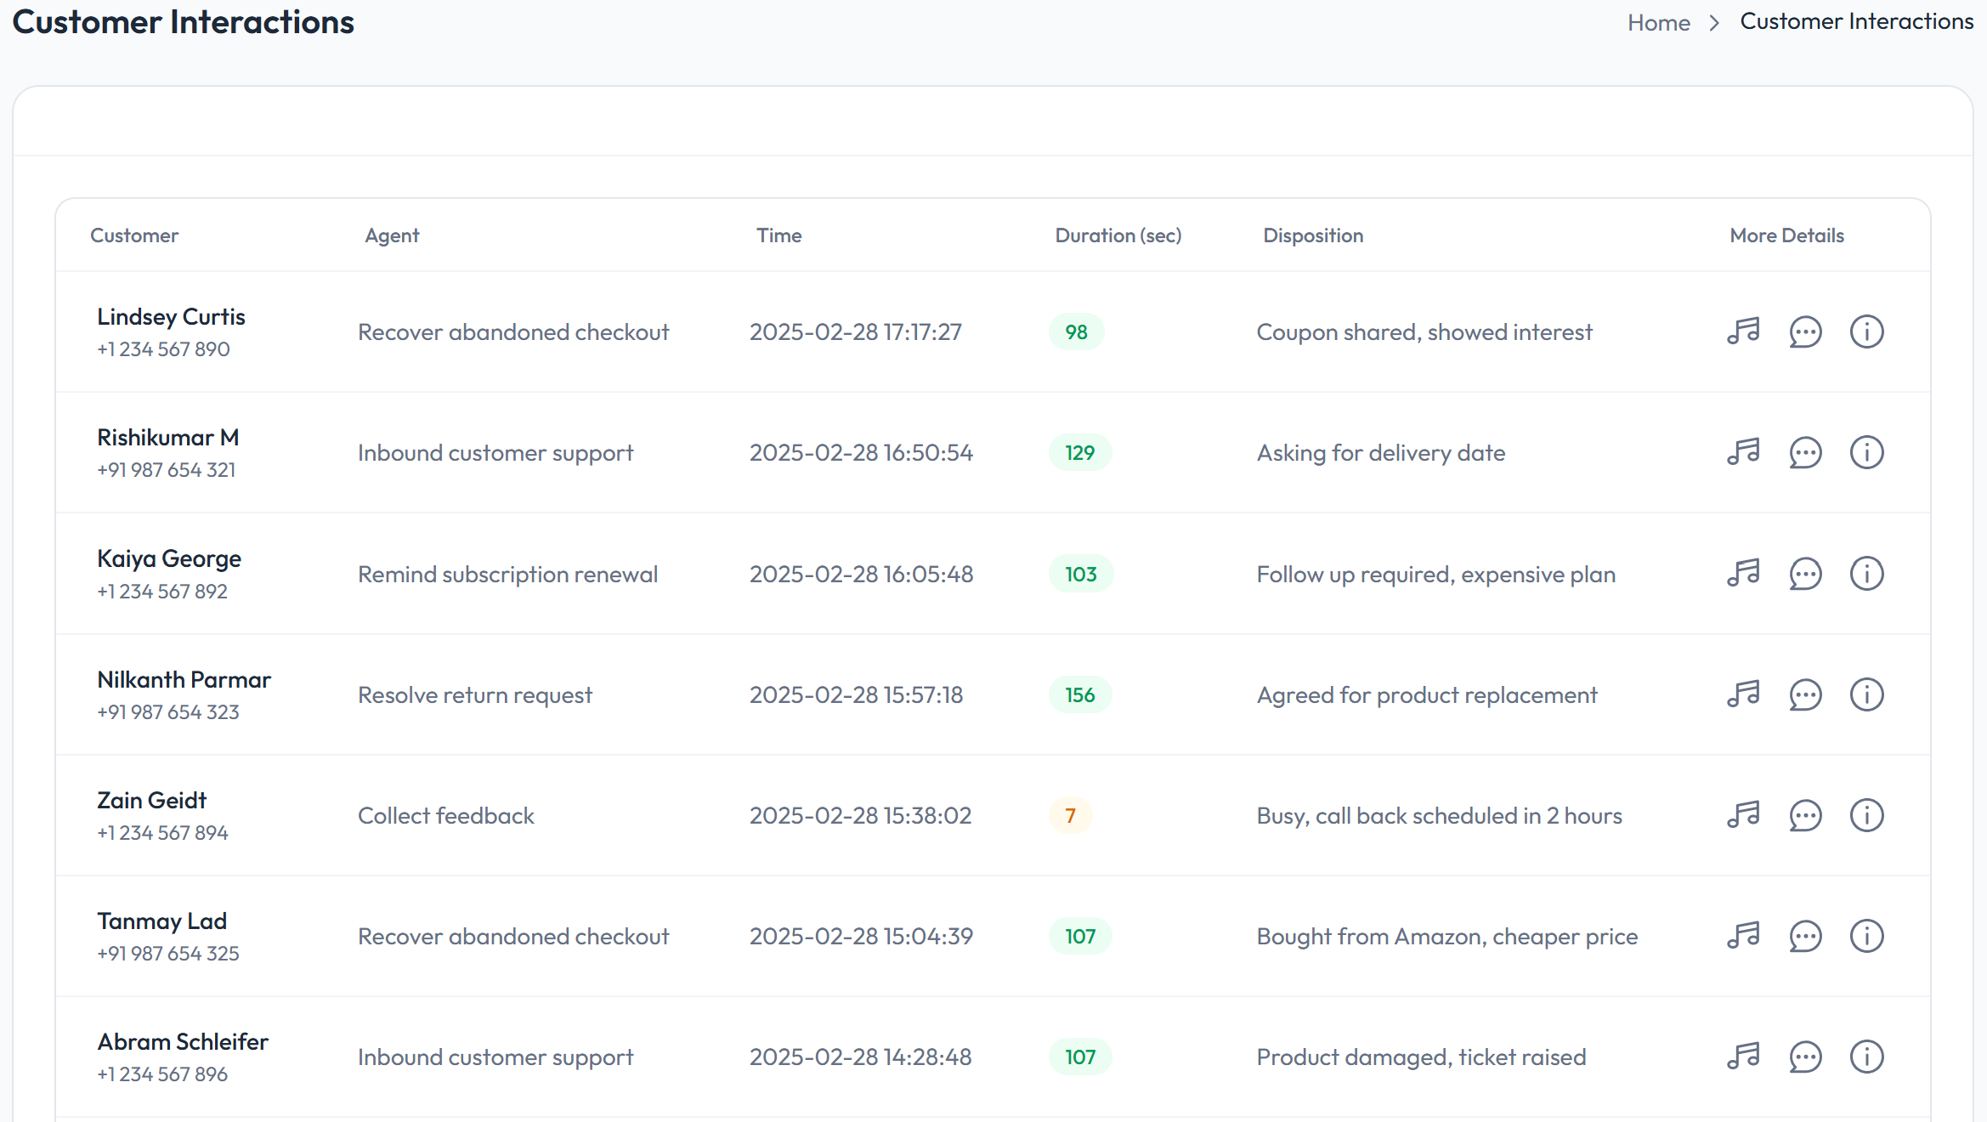Image resolution: width=1987 pixels, height=1122 pixels.
Task: Show info details for Rishikumar M
Action: coord(1866,453)
